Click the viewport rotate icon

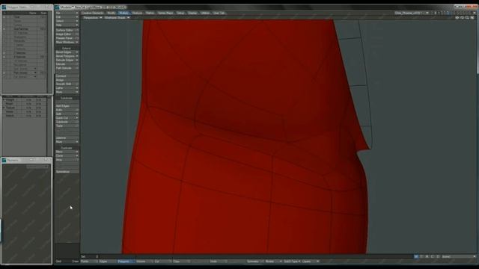462,18
